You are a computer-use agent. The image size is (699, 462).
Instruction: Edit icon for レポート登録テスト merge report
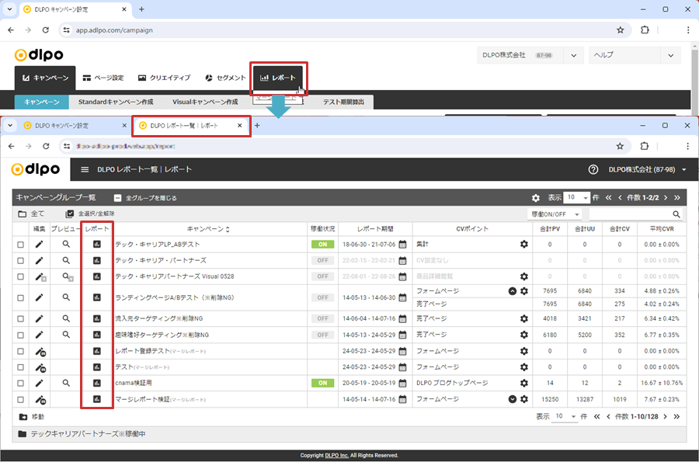click(40, 352)
